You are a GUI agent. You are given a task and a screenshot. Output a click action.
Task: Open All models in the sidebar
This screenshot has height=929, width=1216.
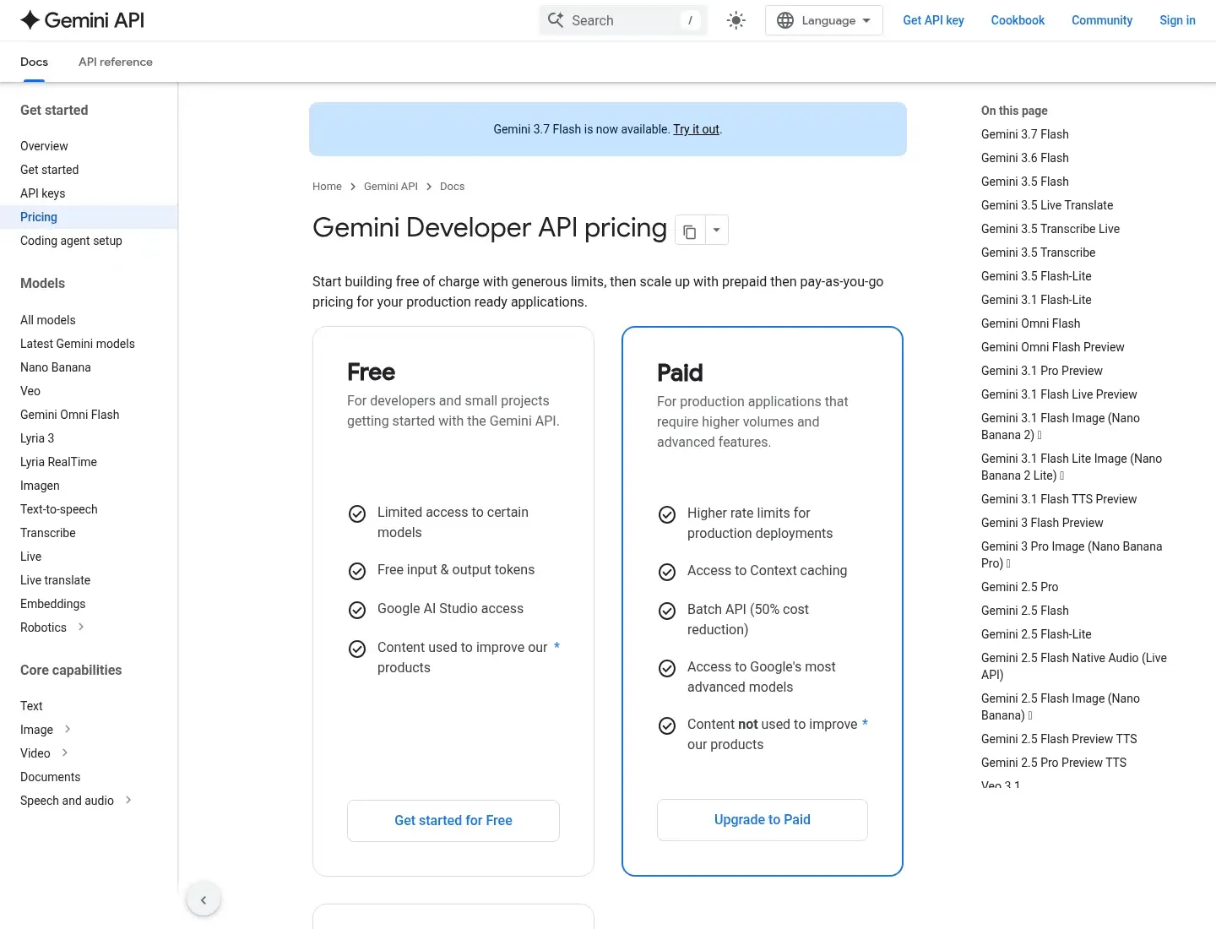[x=48, y=320]
